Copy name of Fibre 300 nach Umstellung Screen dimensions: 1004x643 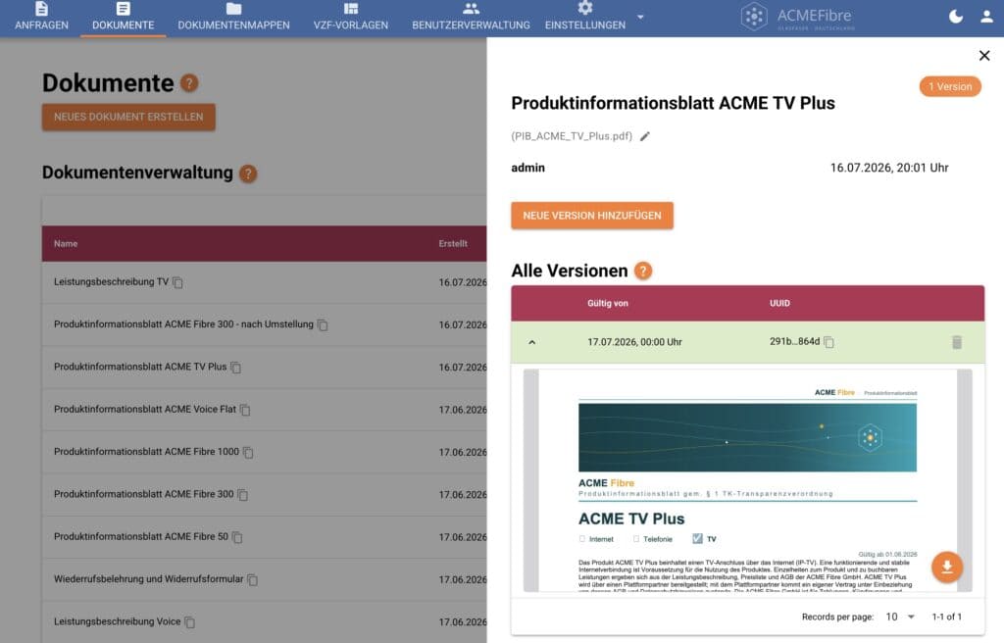322,324
